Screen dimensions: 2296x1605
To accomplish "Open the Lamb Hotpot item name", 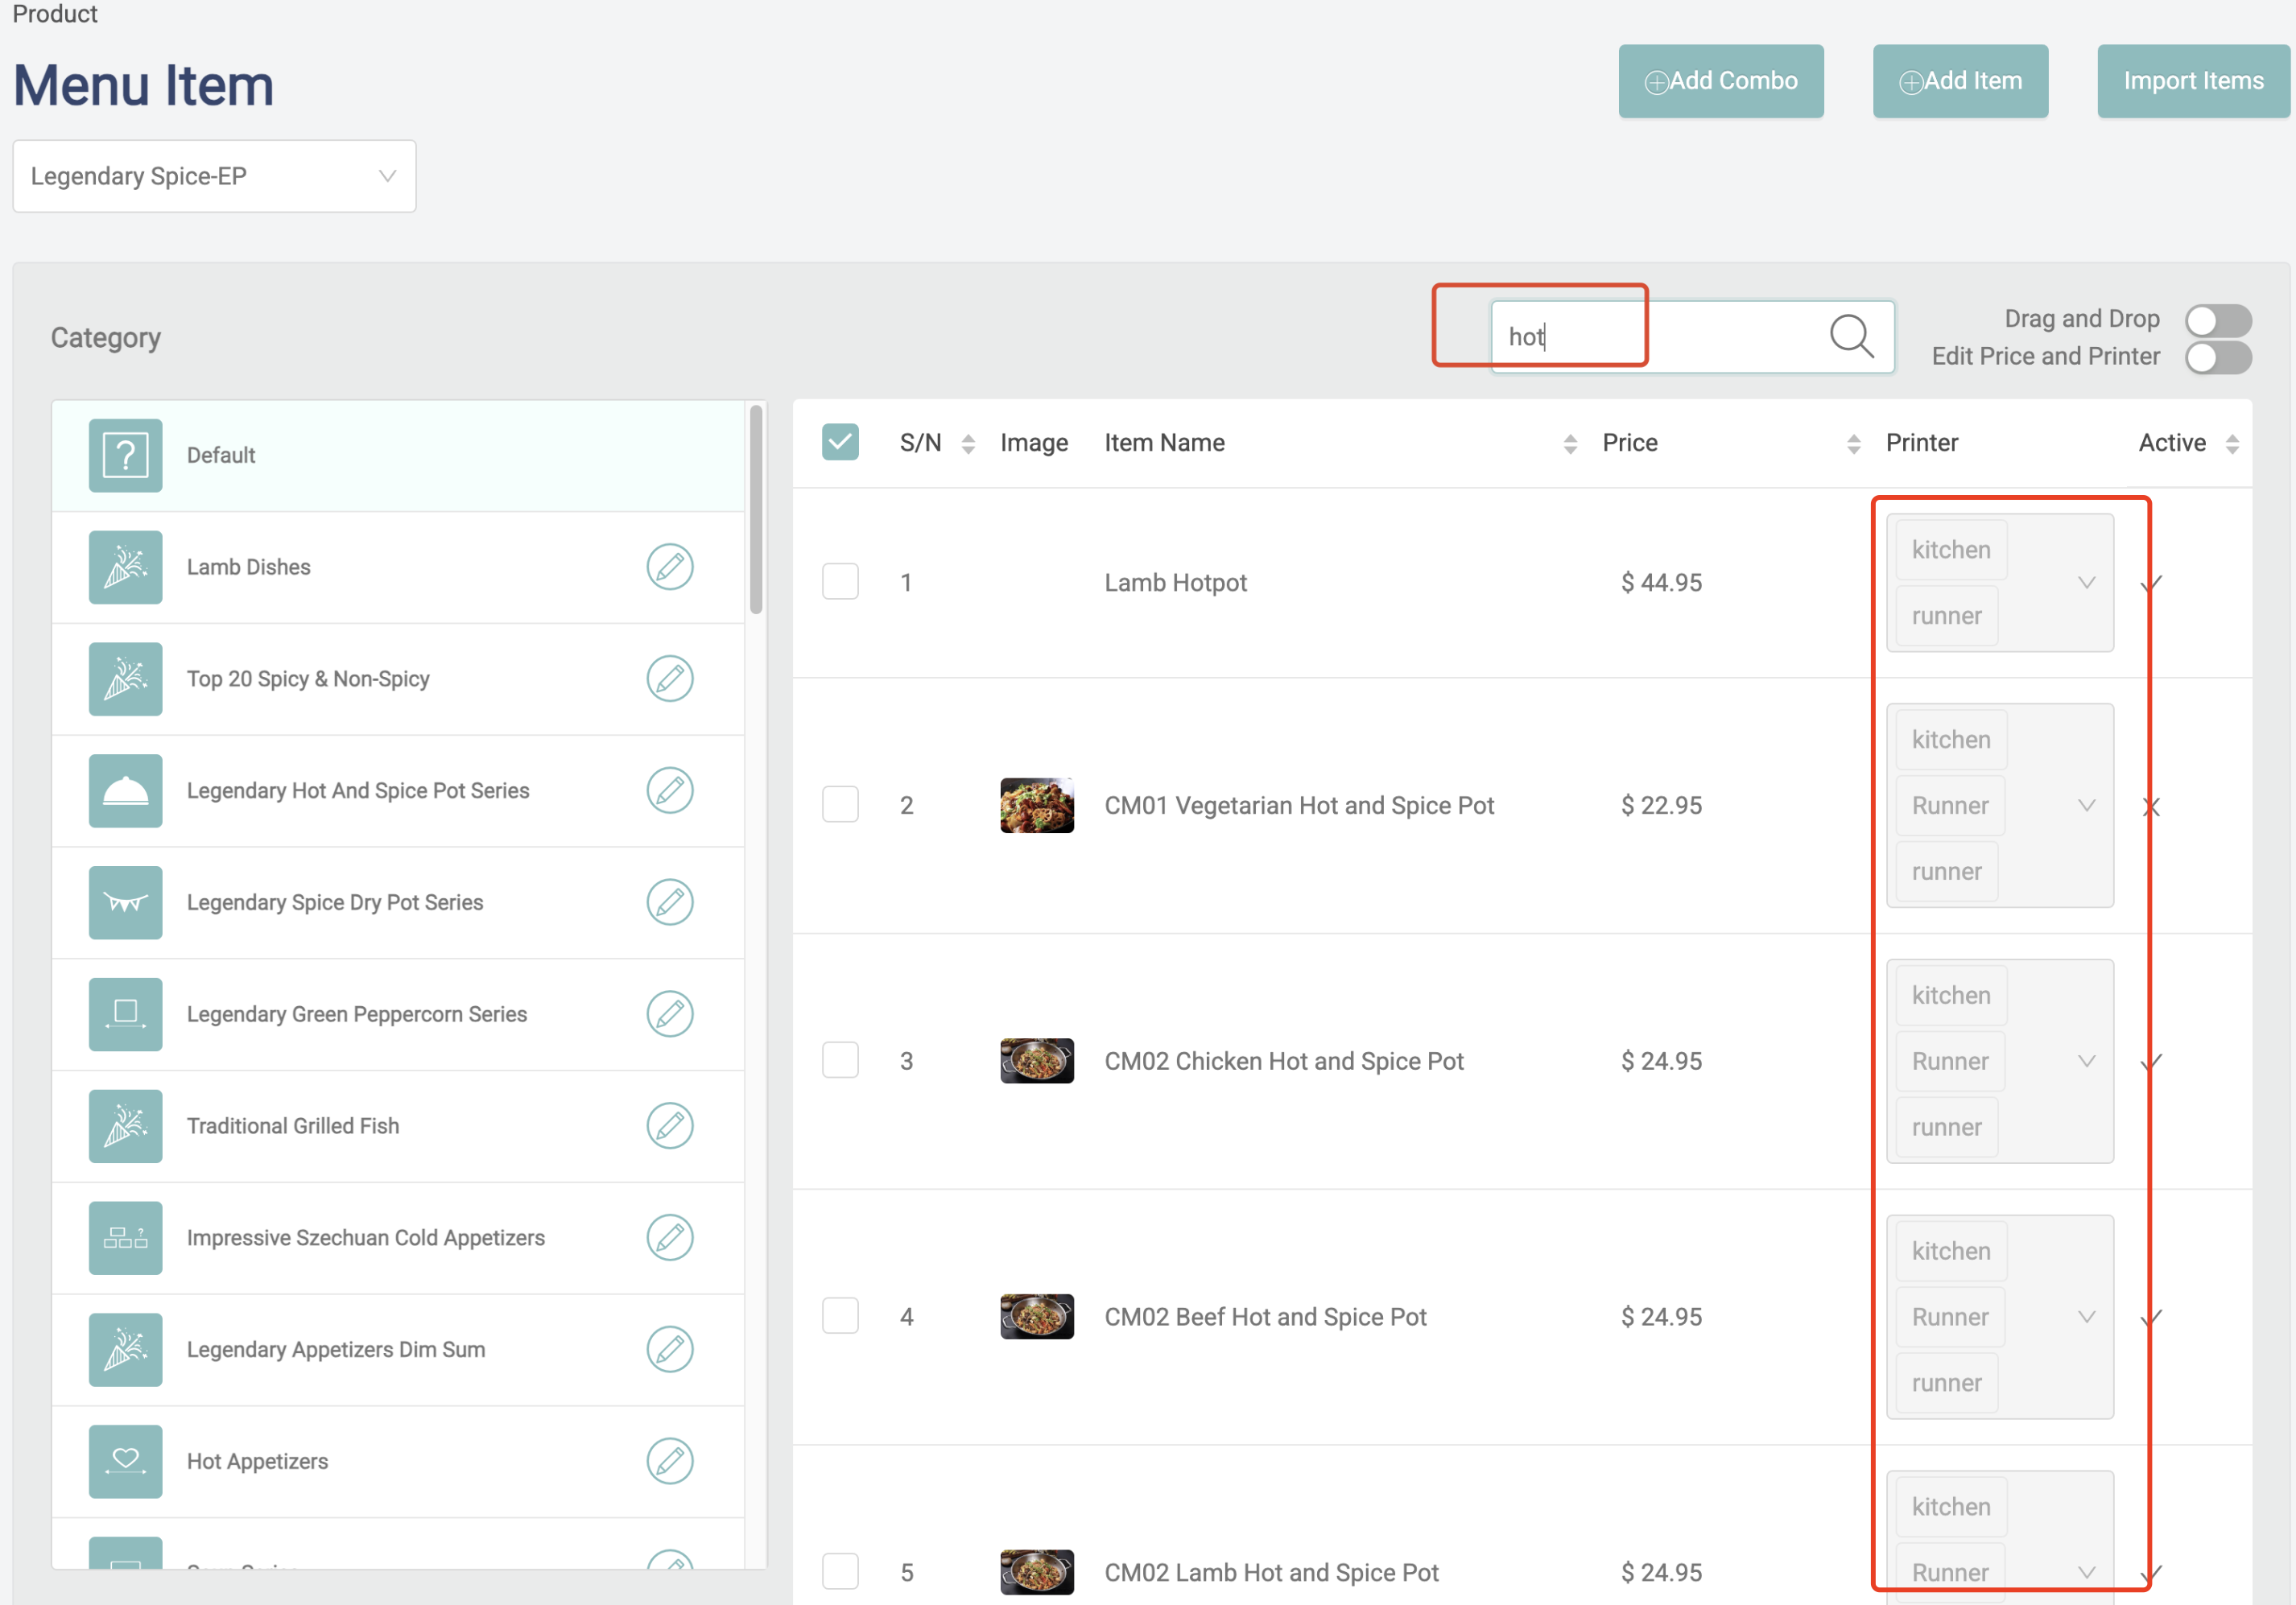I will tap(1175, 583).
